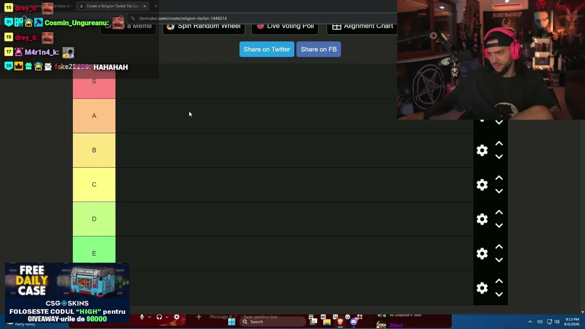Close the Religion Tierlist browser tab
This screenshot has height=329, width=585.
[x=144, y=6]
